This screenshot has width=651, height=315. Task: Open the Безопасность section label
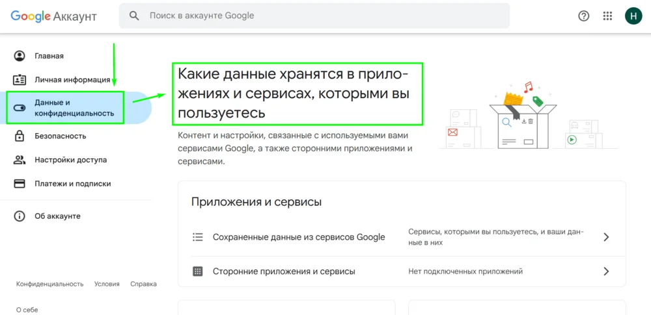point(60,136)
